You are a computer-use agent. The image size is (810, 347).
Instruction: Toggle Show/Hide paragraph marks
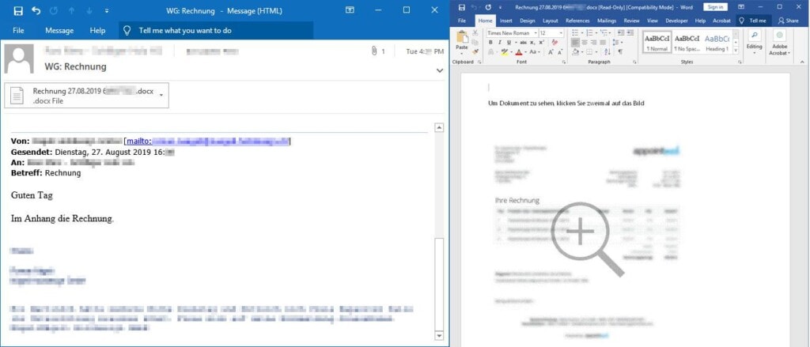click(x=620, y=52)
